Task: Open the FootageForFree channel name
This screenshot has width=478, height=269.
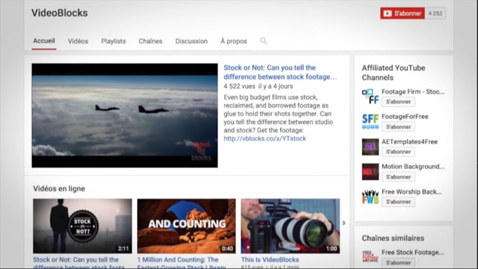Action: (x=405, y=117)
